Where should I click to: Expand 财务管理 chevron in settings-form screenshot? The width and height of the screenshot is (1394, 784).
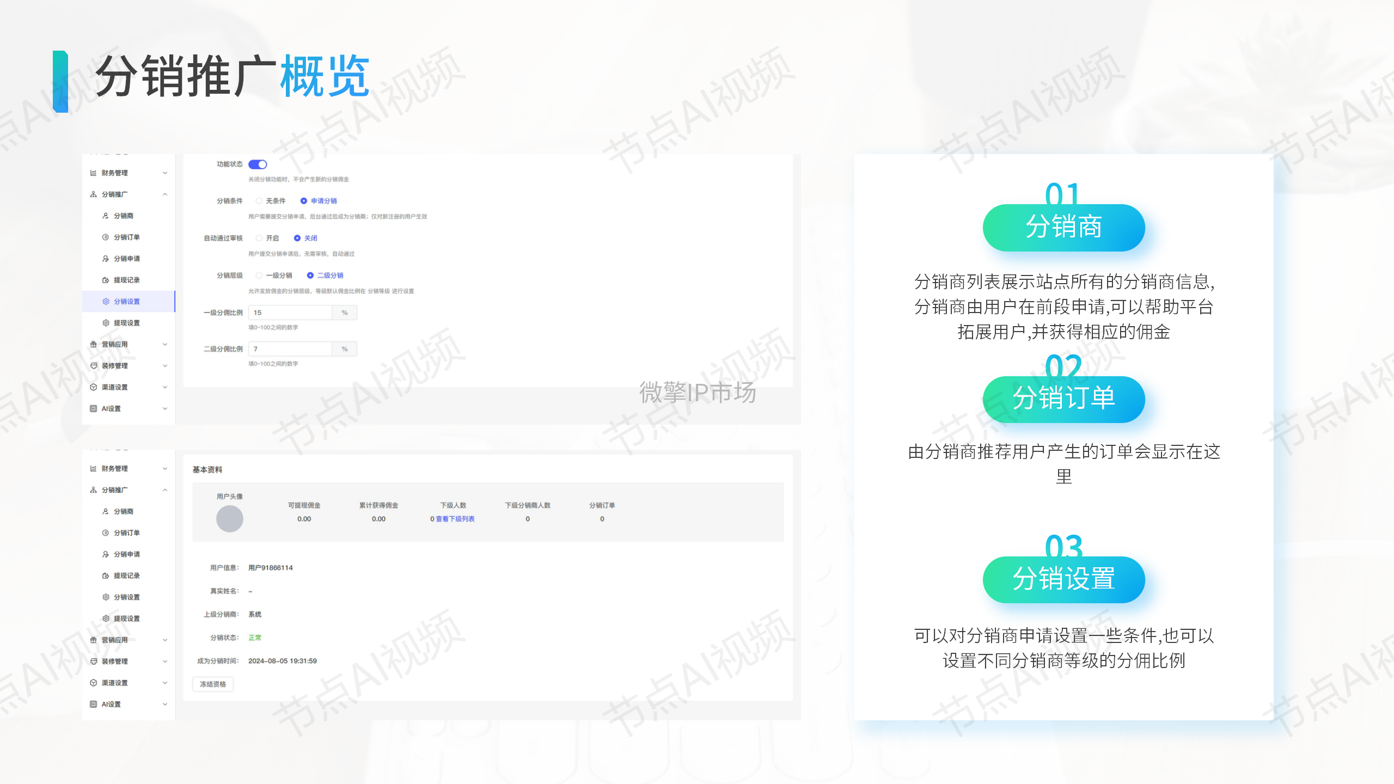[x=165, y=173]
